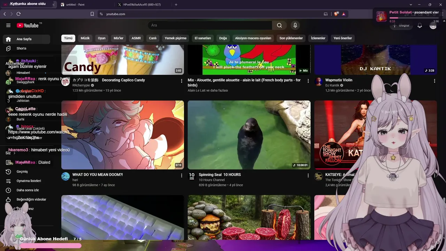Filter by the İzlenenler chip
The height and width of the screenshot is (251, 446).
tap(318, 38)
